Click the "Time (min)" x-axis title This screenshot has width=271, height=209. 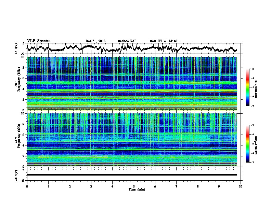pyautogui.click(x=137, y=190)
